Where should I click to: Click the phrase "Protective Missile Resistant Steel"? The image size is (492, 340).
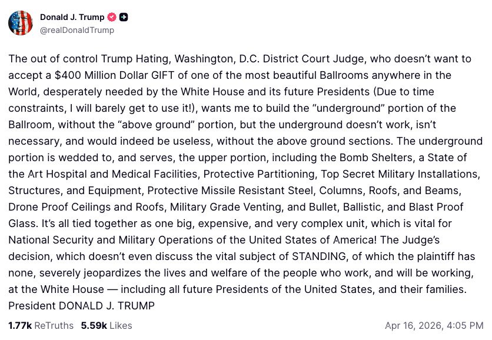pyautogui.click(x=231, y=191)
